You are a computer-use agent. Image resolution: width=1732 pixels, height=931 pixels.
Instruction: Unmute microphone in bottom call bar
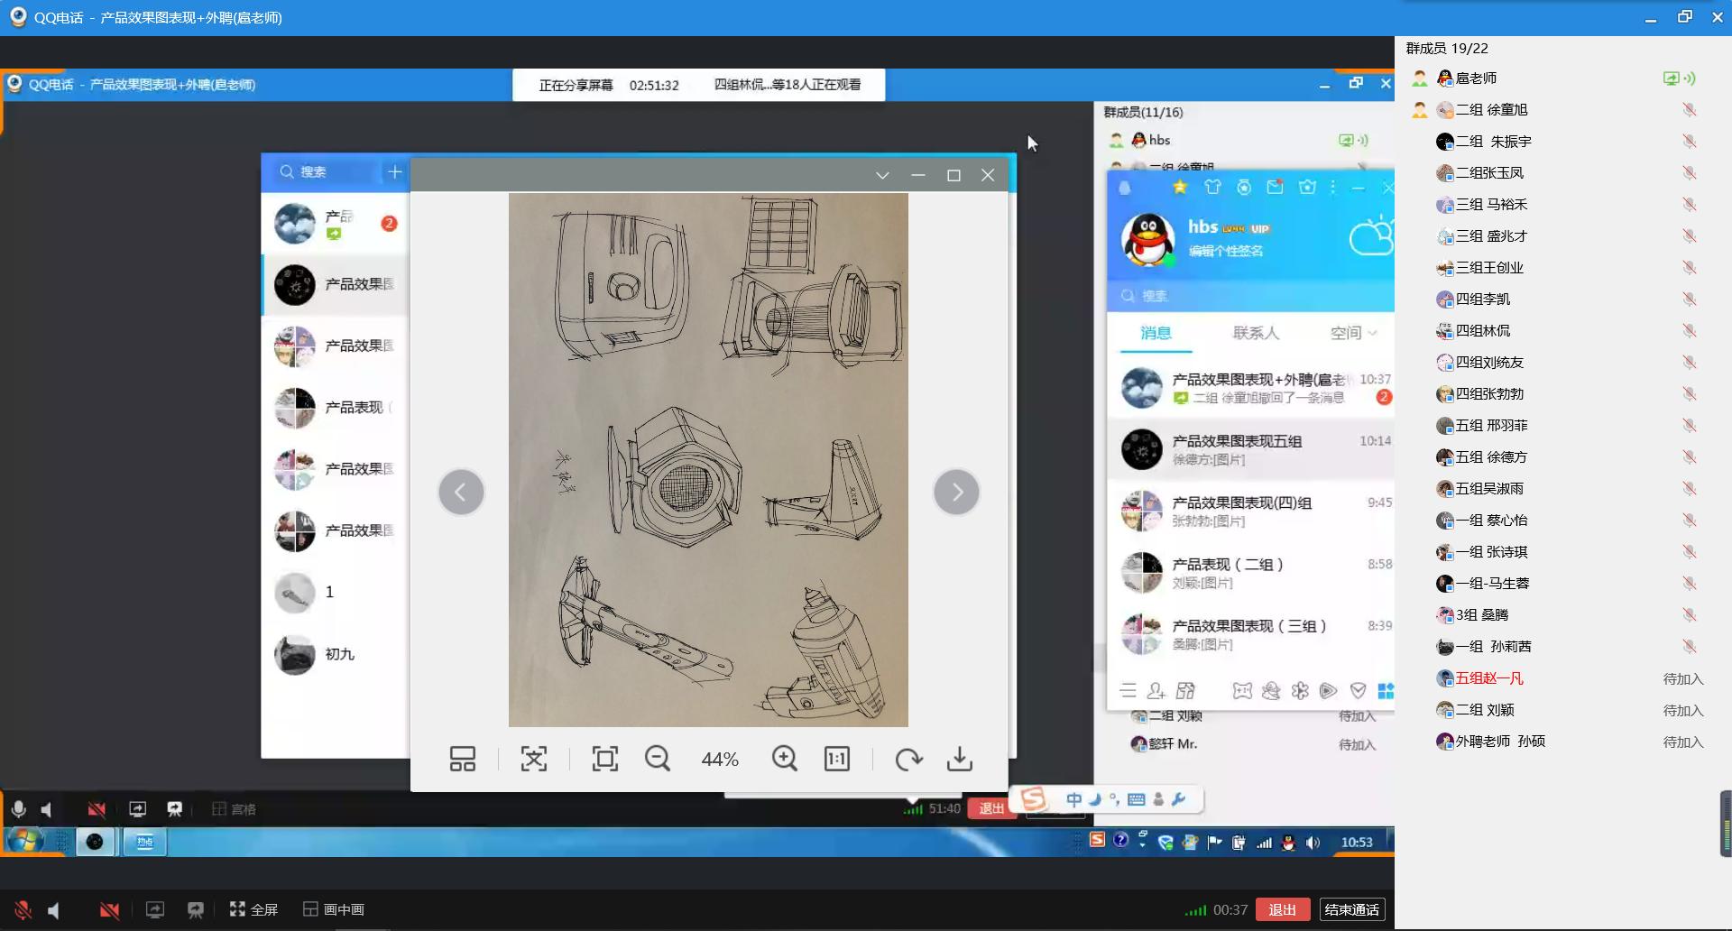23,910
